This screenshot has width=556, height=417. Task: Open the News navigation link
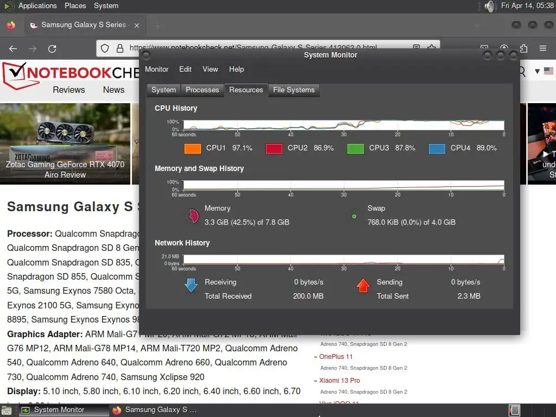pos(113,90)
